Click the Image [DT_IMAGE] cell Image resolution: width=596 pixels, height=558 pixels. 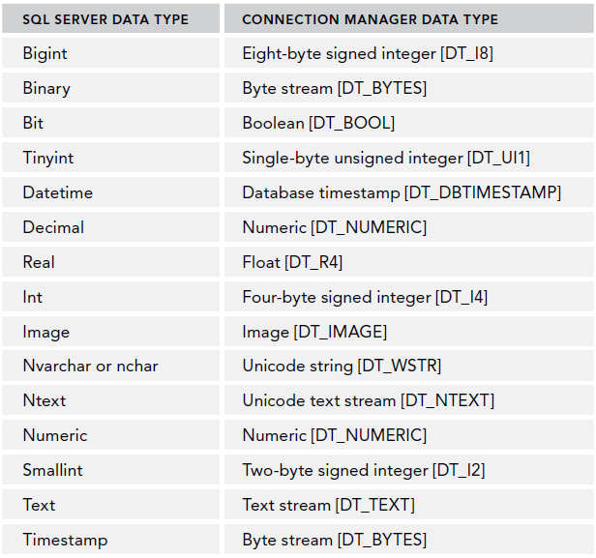(314, 332)
